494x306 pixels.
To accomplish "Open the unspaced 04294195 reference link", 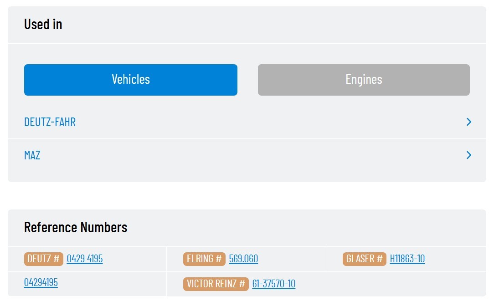I will 41,282.
